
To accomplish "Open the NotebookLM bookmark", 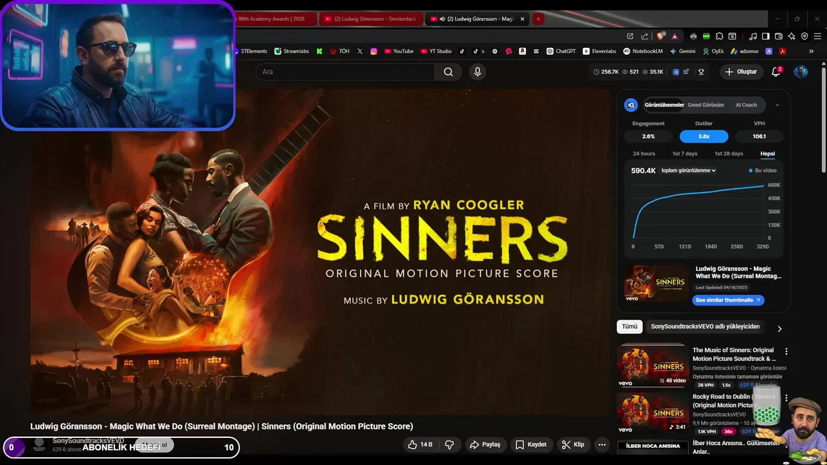I will coord(643,51).
